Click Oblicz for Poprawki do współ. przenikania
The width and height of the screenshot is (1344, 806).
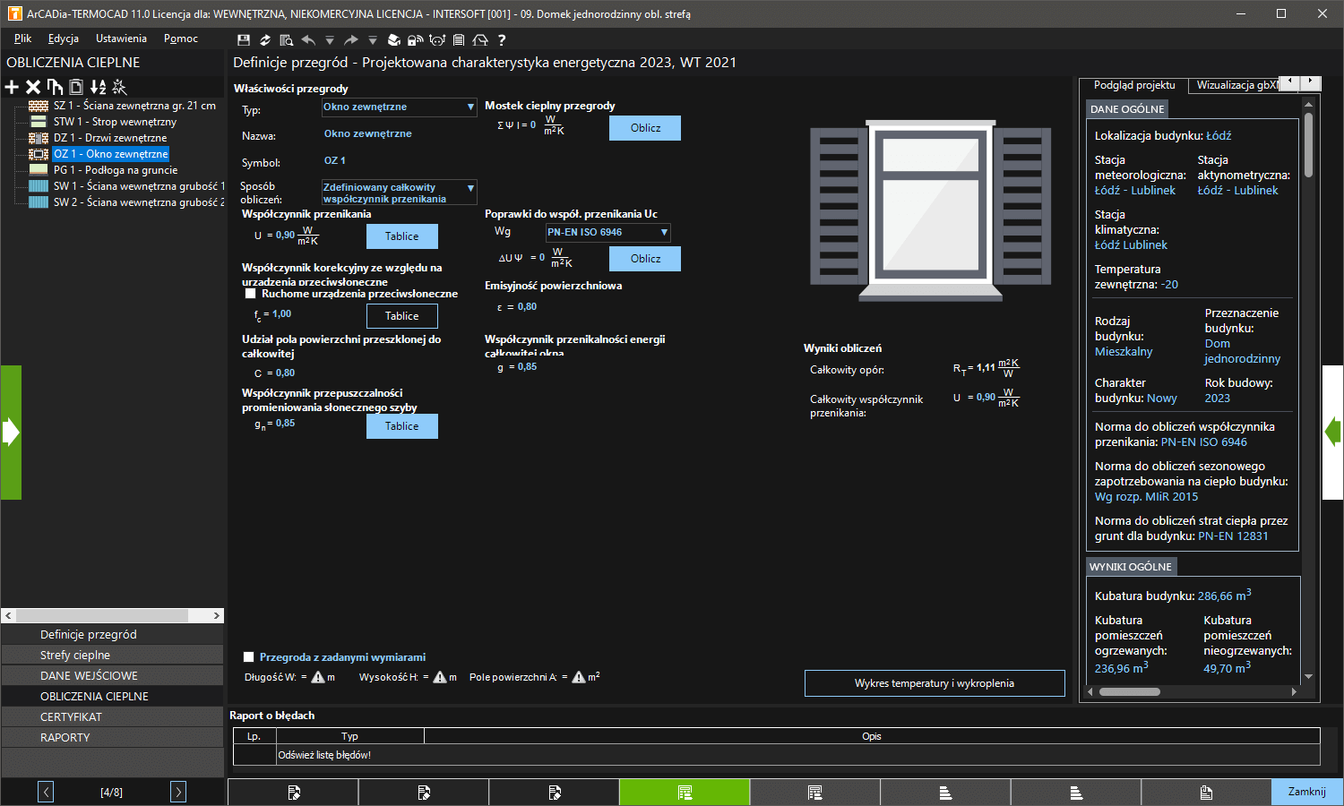(645, 259)
